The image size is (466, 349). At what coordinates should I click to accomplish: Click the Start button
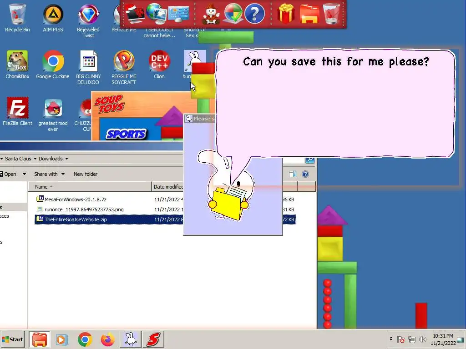(x=12, y=339)
